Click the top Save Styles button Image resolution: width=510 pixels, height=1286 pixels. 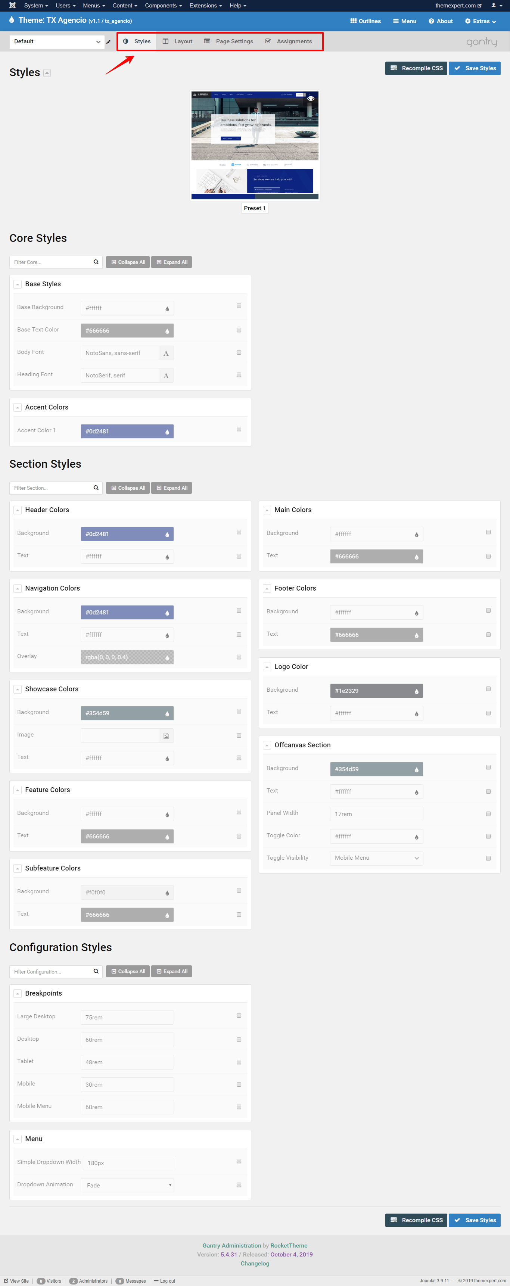click(x=475, y=68)
